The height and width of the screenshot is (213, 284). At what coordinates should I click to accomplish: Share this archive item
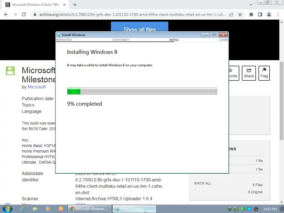pos(249,73)
